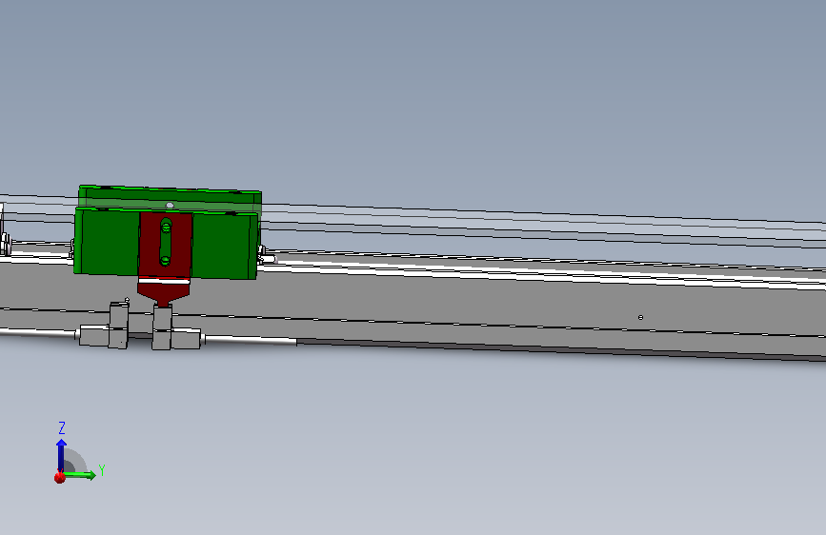Select the green carriage block right of bracket
The height and width of the screenshot is (535, 826).
click(225, 245)
